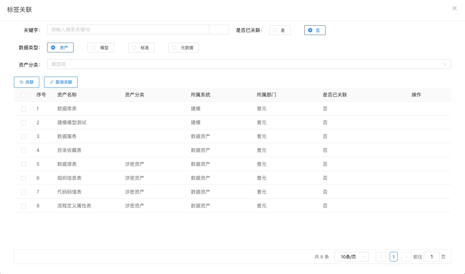Click the 取消关联 button

[x=61, y=82]
